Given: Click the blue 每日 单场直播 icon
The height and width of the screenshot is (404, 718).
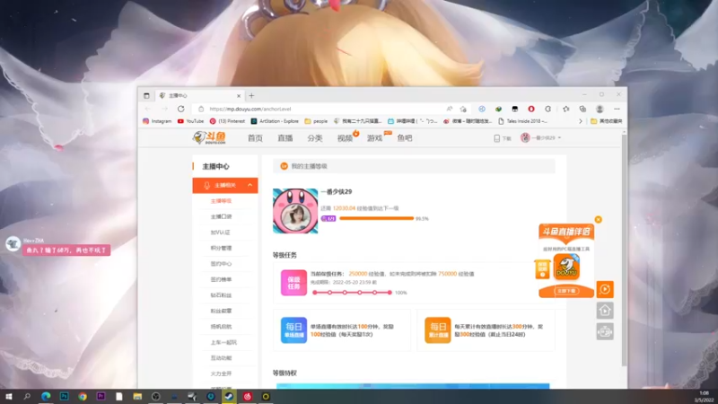Looking at the screenshot, I should (293, 330).
